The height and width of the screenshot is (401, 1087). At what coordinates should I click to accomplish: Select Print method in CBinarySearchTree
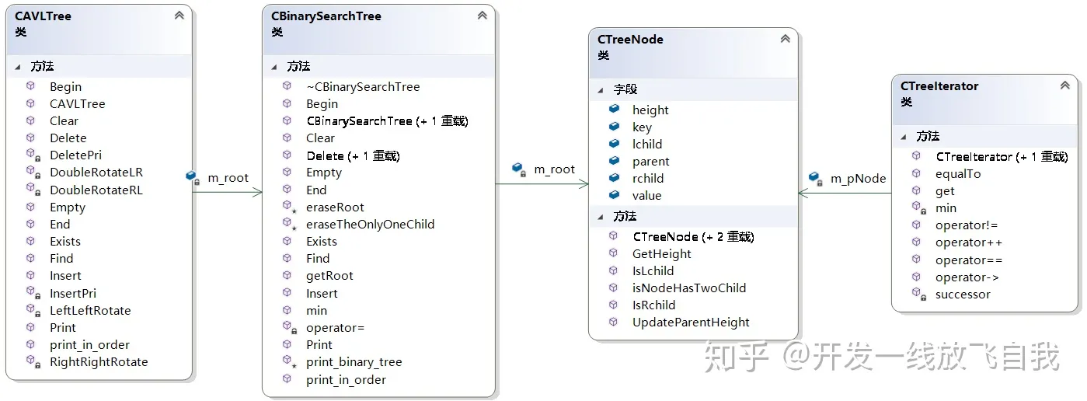coord(319,344)
